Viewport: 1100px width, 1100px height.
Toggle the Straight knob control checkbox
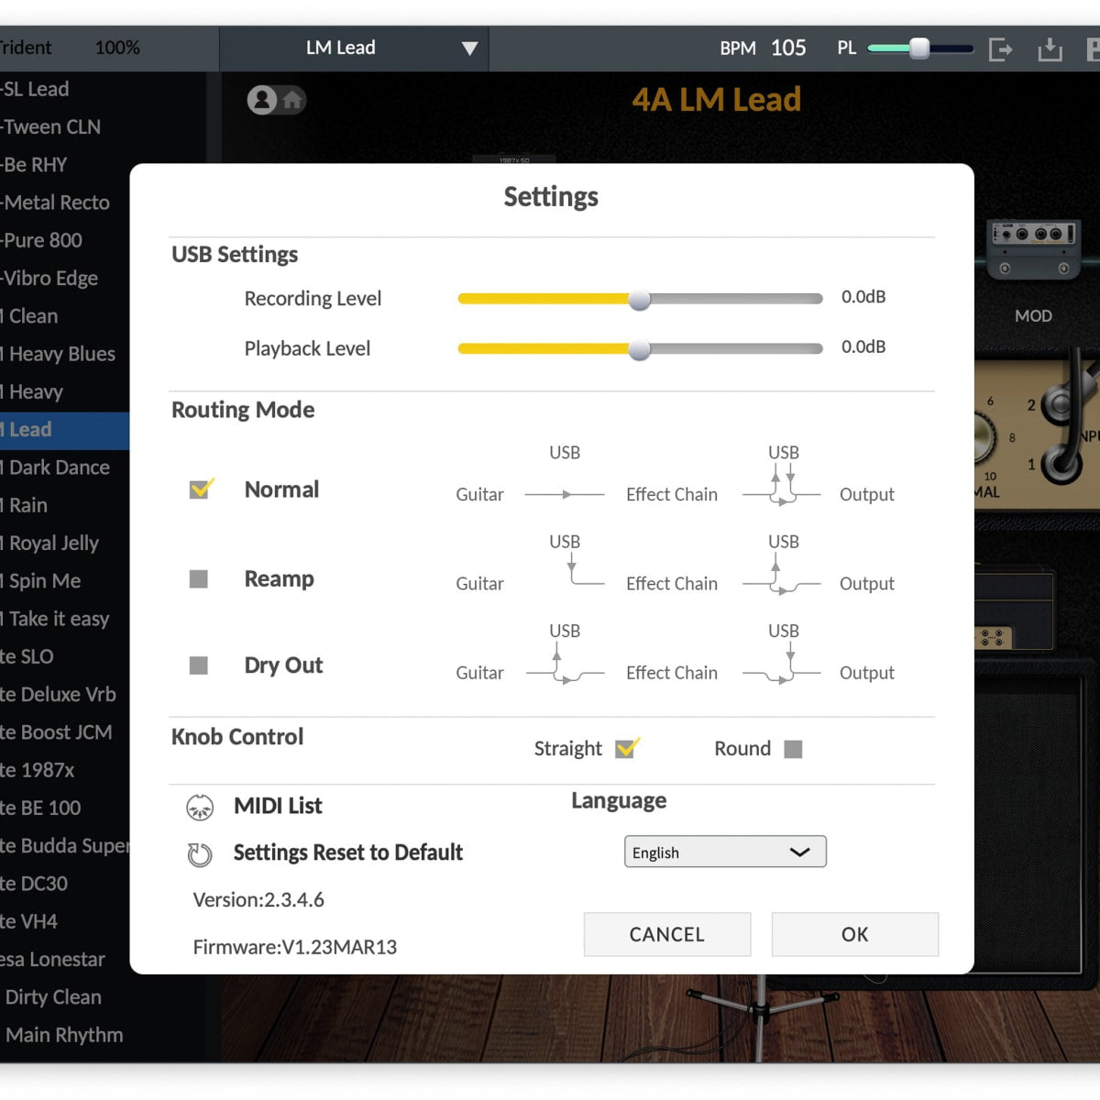tap(627, 749)
